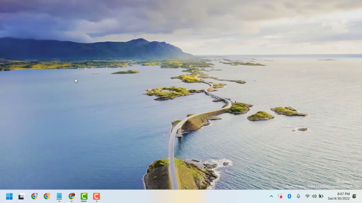Screen dimensions: 362x203
Task: Open the orange-red Camtasia recorder icon
Action: click(x=96, y=196)
